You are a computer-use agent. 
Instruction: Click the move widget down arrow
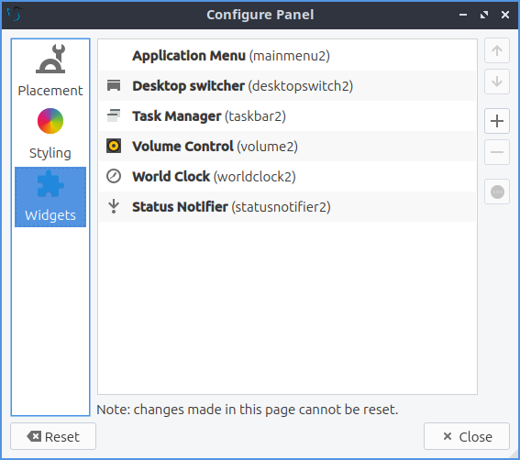click(x=497, y=82)
